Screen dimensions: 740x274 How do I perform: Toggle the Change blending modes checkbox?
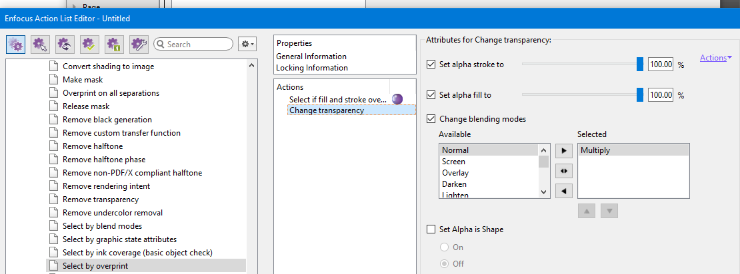[x=431, y=119]
